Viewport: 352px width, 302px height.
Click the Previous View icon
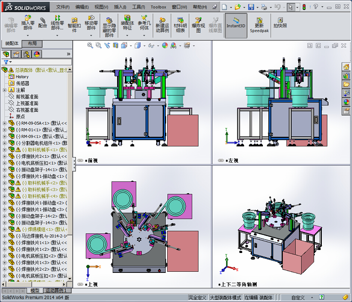pyautogui.click(x=107, y=45)
